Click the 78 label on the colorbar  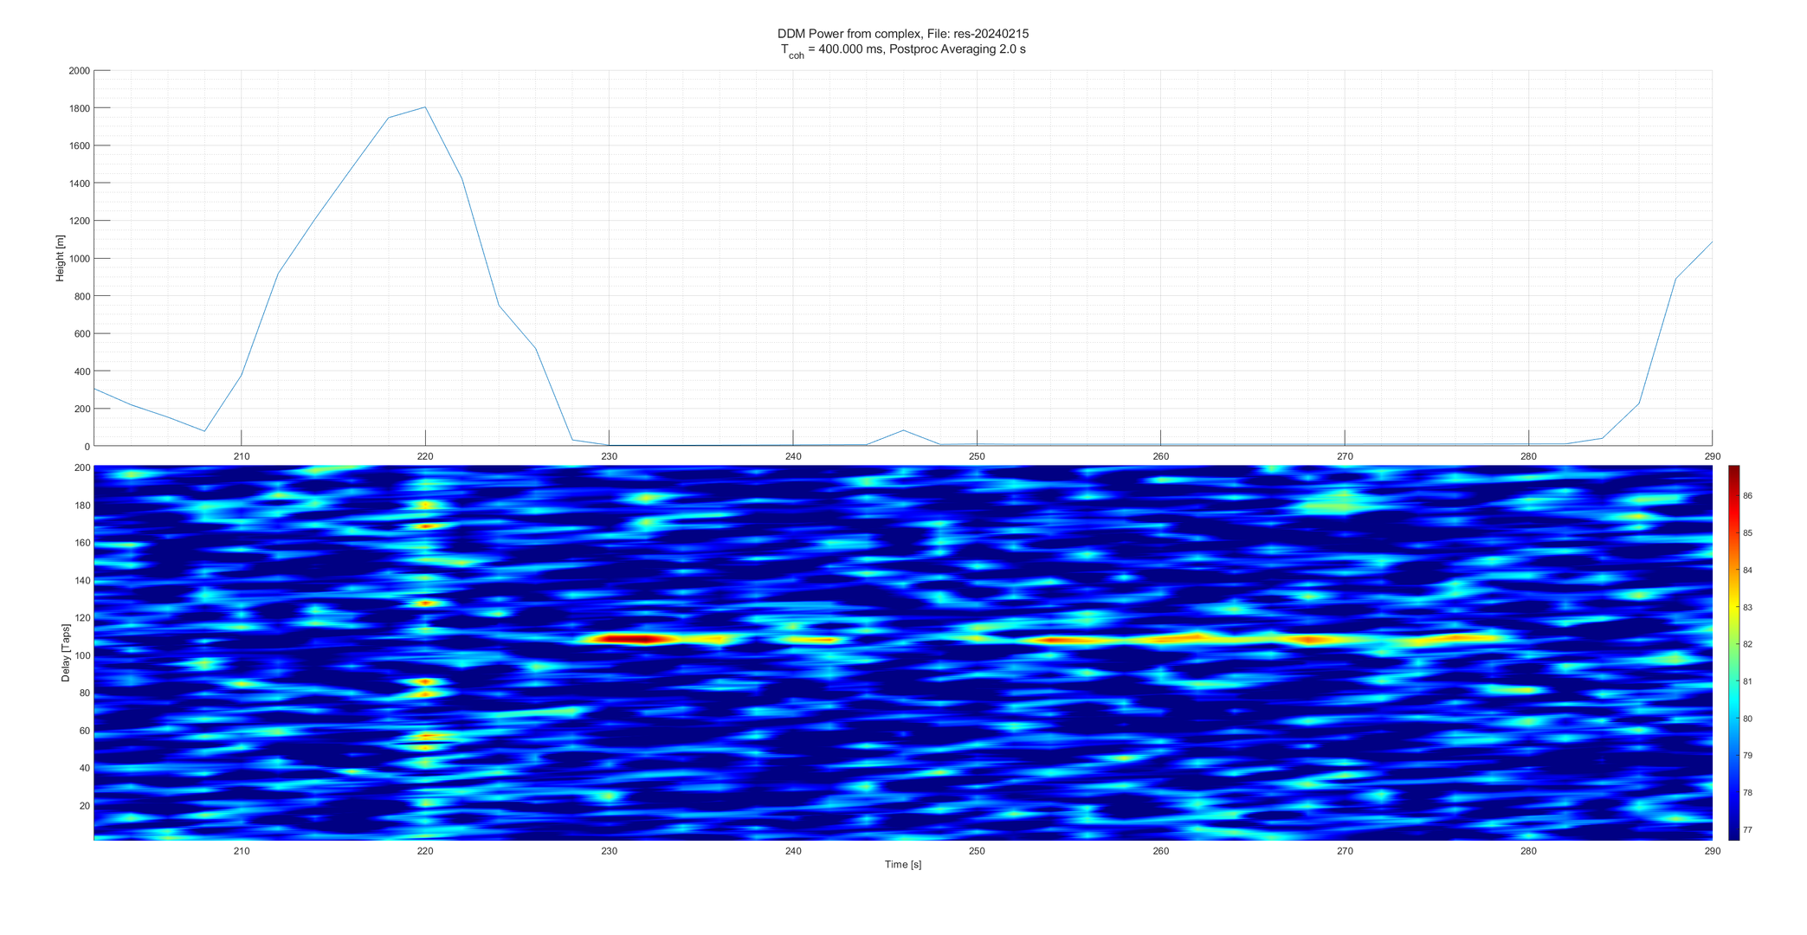point(1748,793)
